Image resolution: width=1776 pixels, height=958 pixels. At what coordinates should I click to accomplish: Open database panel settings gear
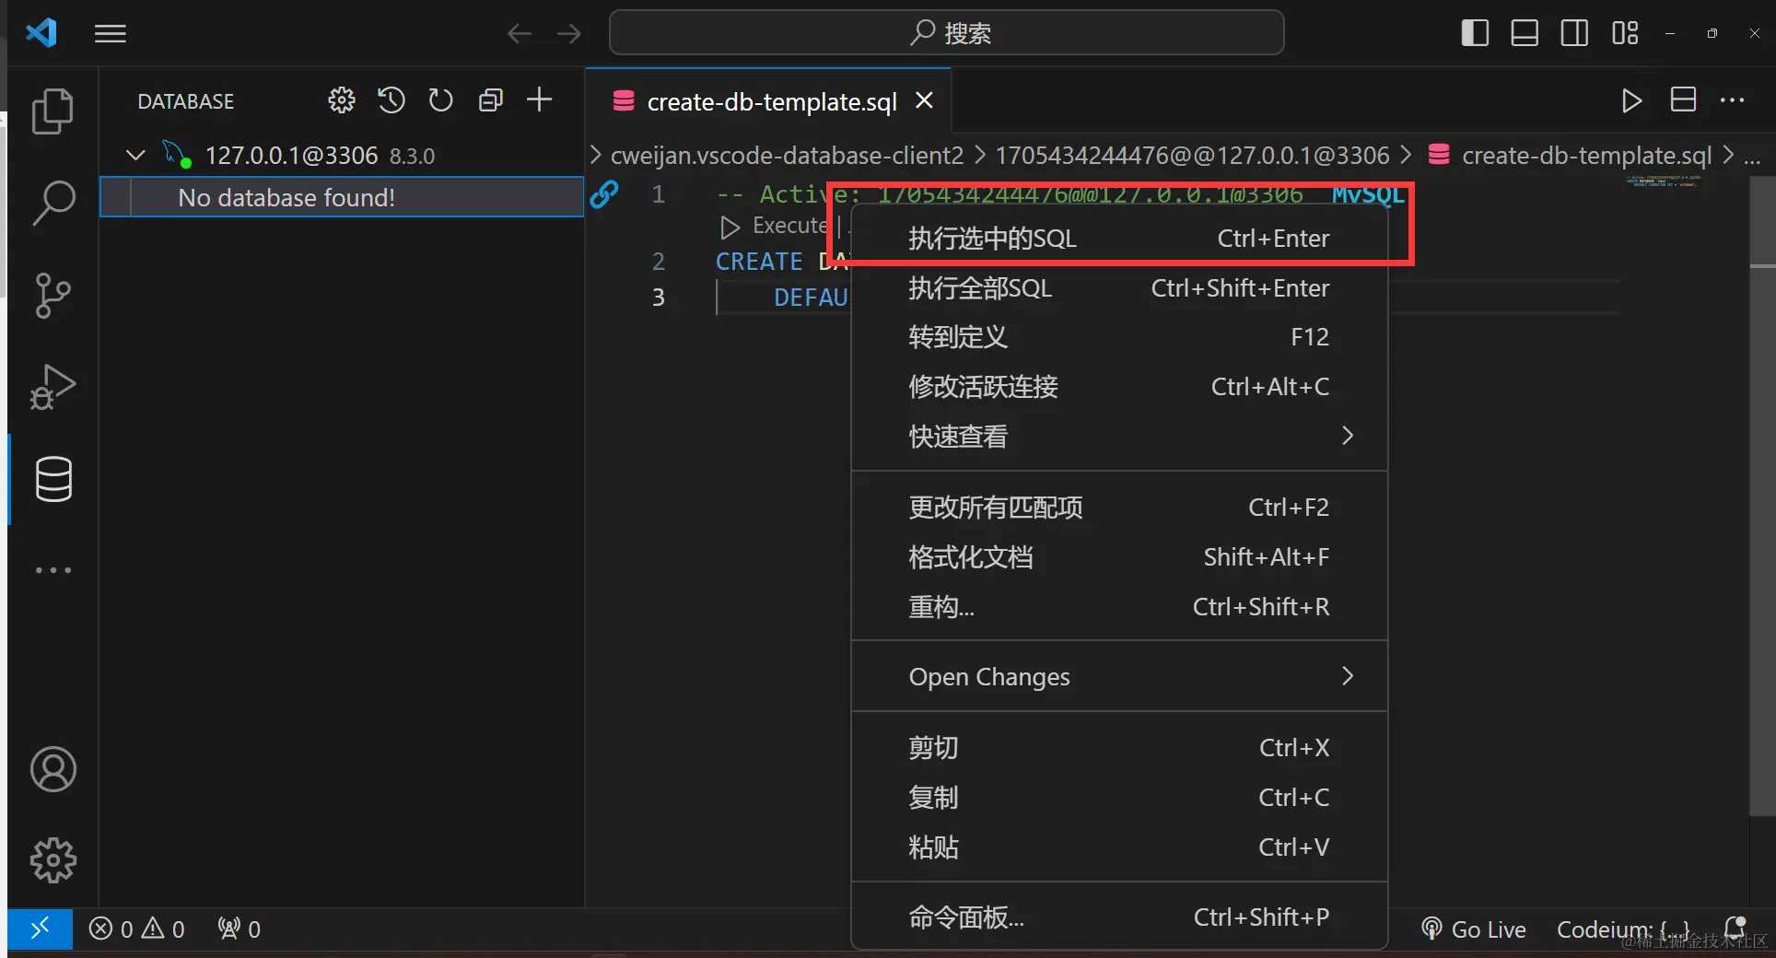(342, 100)
